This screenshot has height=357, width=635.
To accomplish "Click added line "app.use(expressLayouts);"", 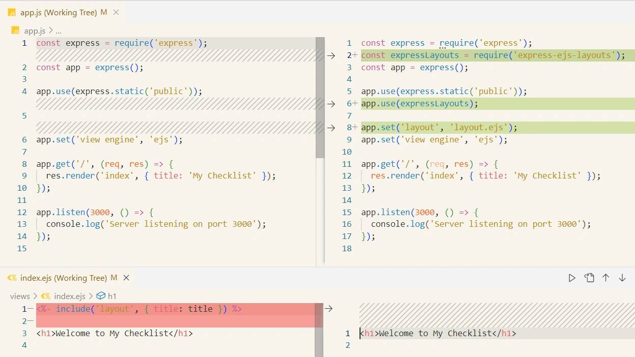I will coord(420,104).
